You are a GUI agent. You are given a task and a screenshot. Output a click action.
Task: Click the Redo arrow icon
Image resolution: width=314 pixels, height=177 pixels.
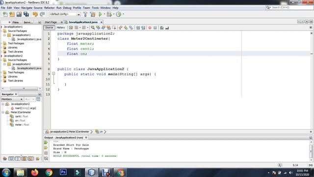tap(42, 14)
